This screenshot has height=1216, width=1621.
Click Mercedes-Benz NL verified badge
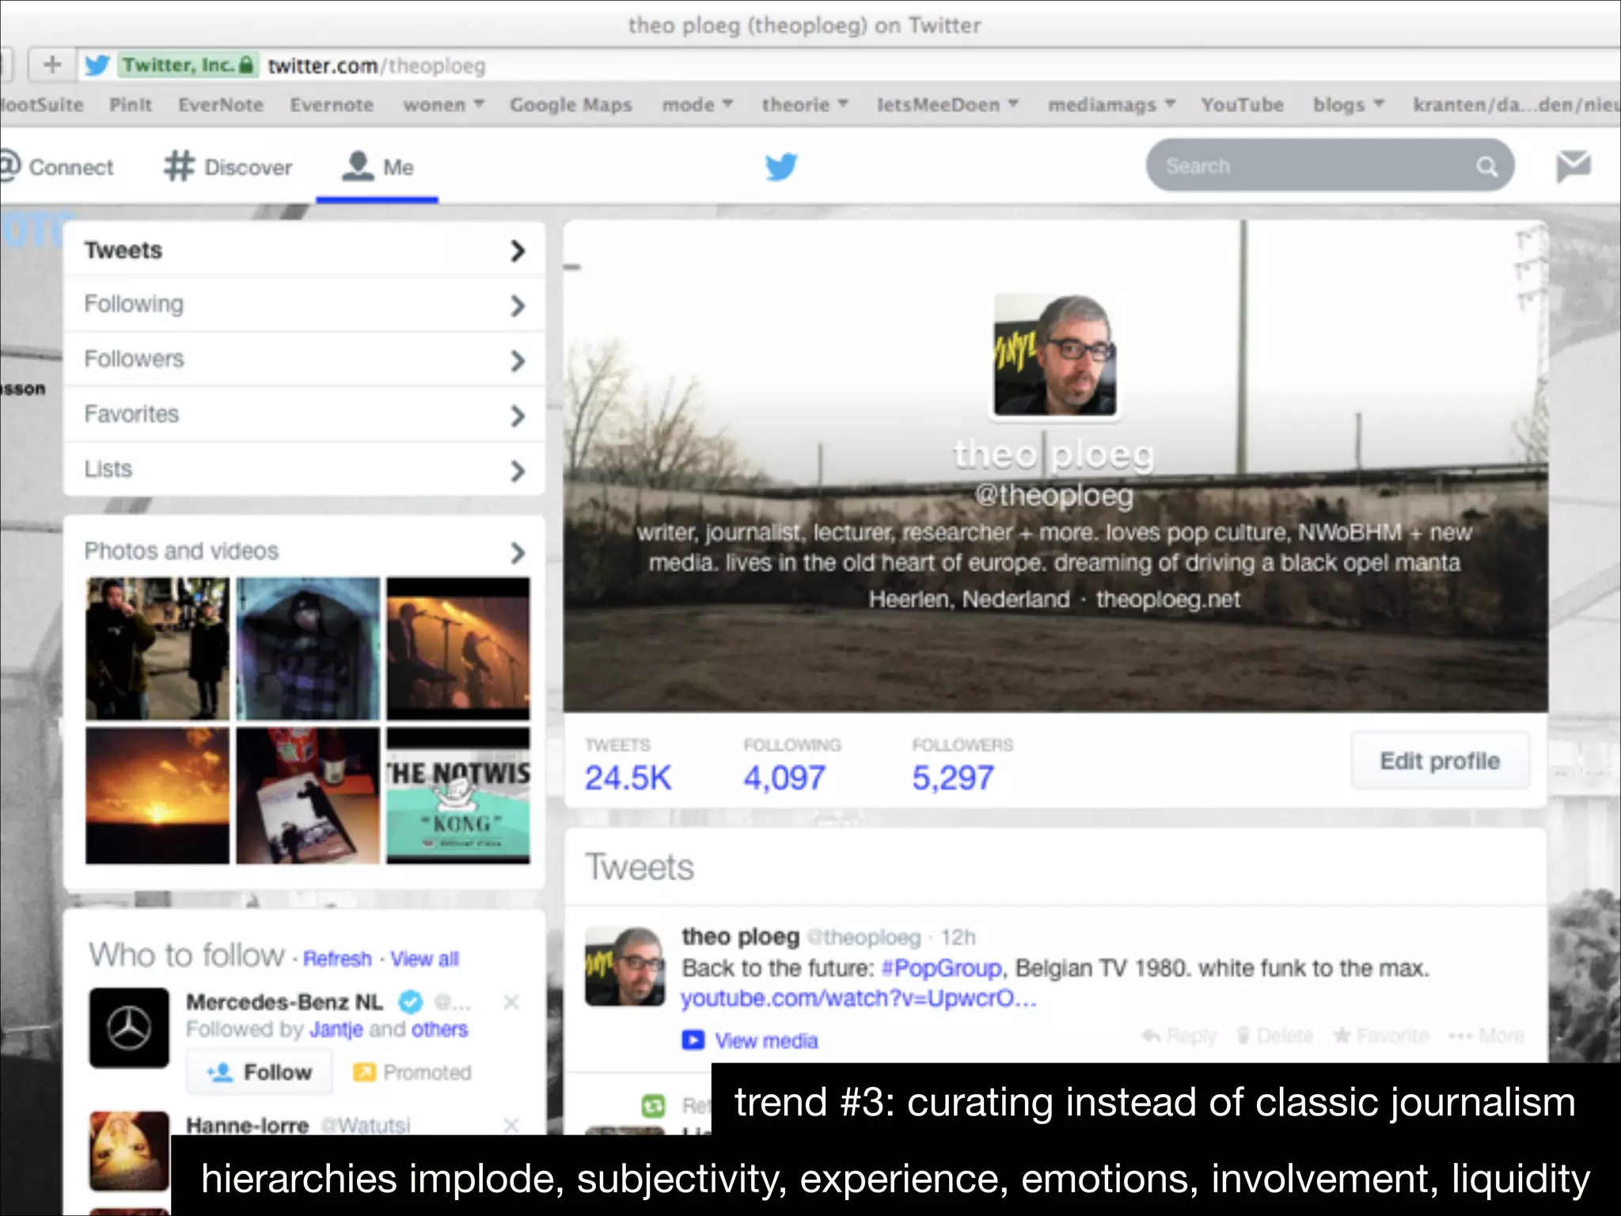[x=410, y=1002]
